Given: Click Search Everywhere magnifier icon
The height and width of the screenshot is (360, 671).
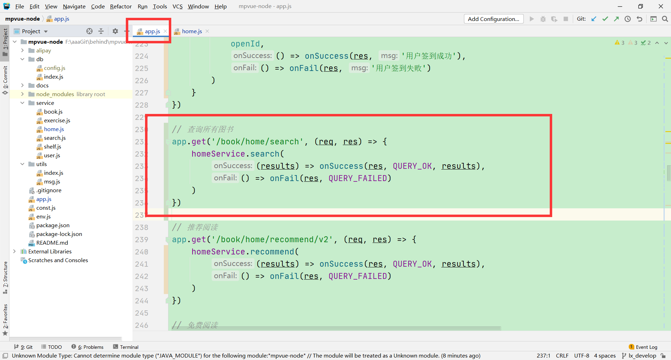Looking at the screenshot, I should (x=665, y=19).
